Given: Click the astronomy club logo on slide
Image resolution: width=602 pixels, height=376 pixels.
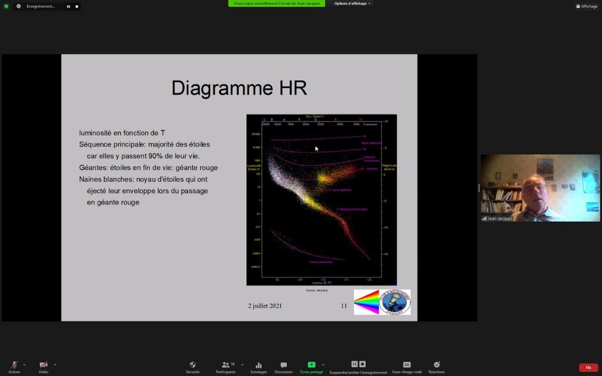Looking at the screenshot, I should [394, 303].
